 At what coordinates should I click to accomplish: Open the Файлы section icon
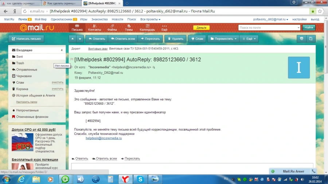click(x=112, y=28)
